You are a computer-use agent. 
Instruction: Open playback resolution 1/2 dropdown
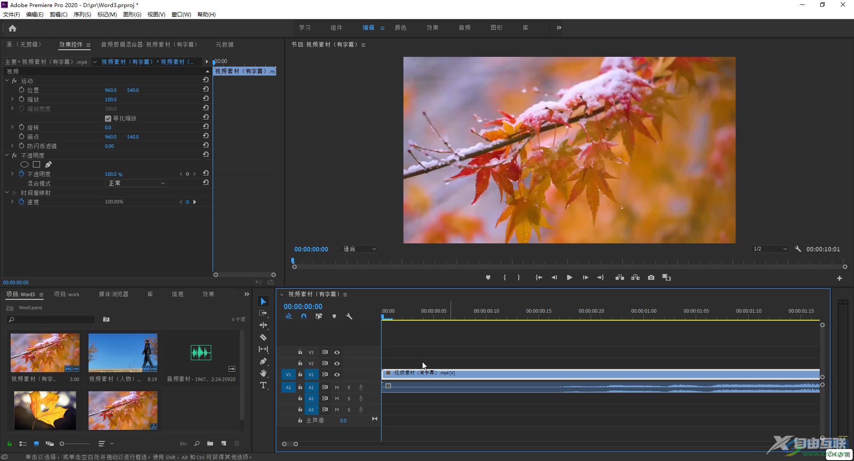point(770,249)
